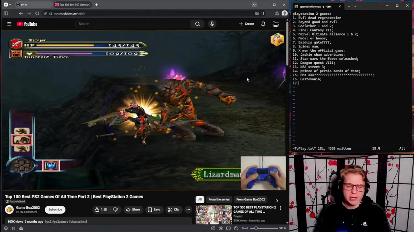The width and height of the screenshot is (414, 232).
Task: Select the All filter chip
Action: (x=200, y=199)
